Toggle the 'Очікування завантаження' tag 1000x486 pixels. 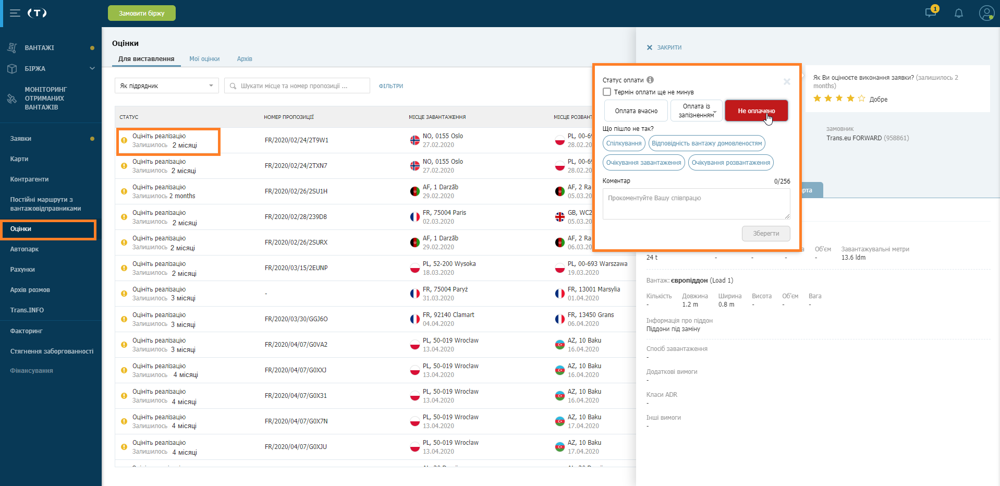pyautogui.click(x=643, y=163)
